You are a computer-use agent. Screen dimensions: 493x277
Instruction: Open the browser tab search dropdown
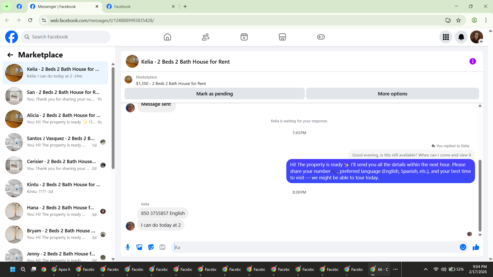pyautogui.click(x=7, y=6)
